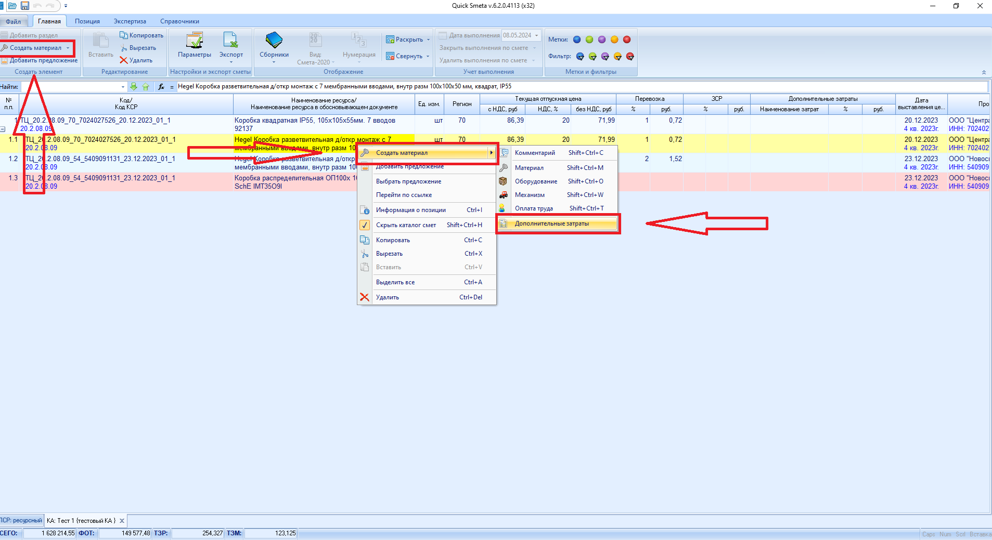Switch to the Экспертиза tab
992x540 pixels.
click(130, 21)
